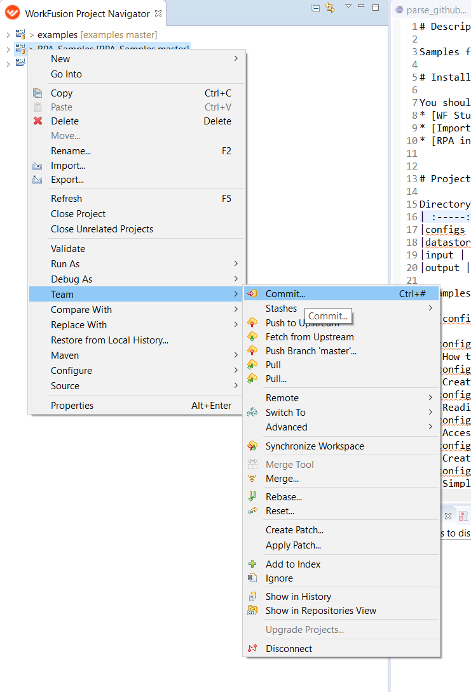Image resolution: width=471 pixels, height=692 pixels.
Task: Select the examples [examples master] project
Action: (x=97, y=34)
